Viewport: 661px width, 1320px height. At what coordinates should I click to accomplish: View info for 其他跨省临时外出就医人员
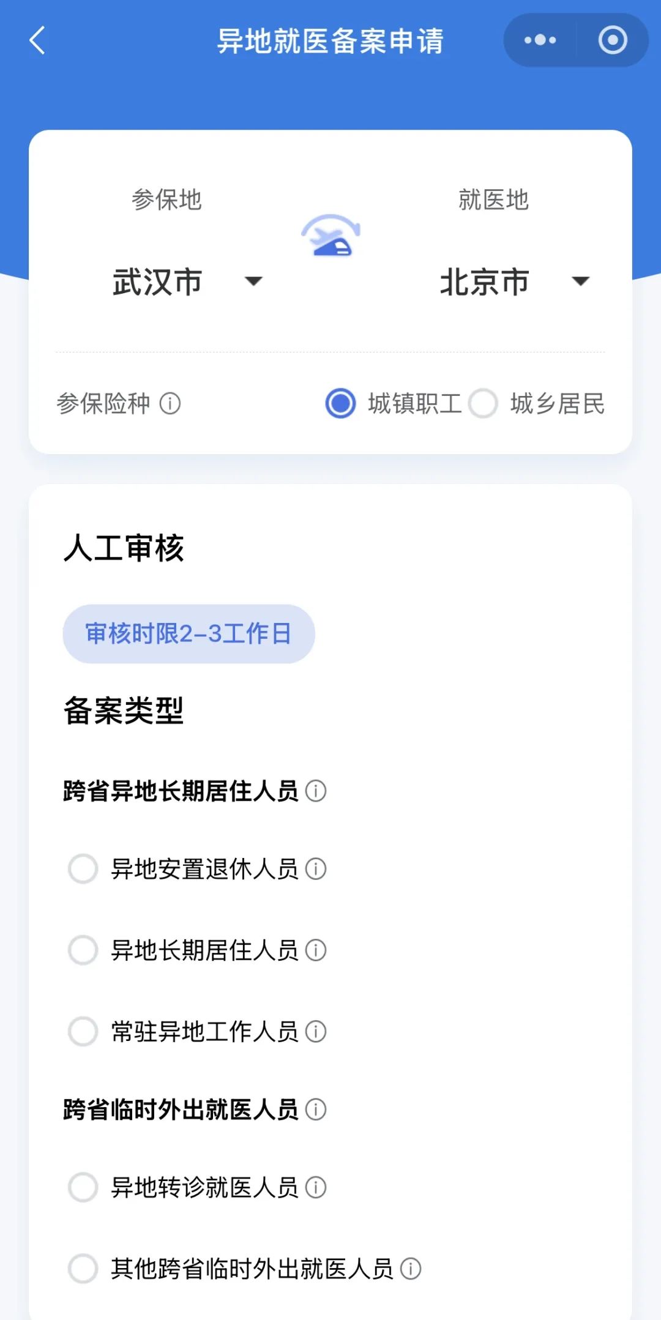click(411, 1269)
